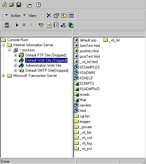Open dropdown arrow left of Action
Image resolution: width=146 pixels, height=164 pixels.
[x=6, y=15]
